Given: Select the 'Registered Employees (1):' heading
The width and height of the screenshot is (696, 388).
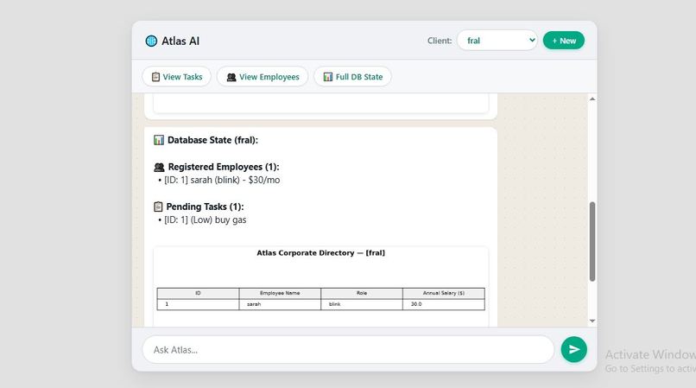Looking at the screenshot, I should click(224, 167).
